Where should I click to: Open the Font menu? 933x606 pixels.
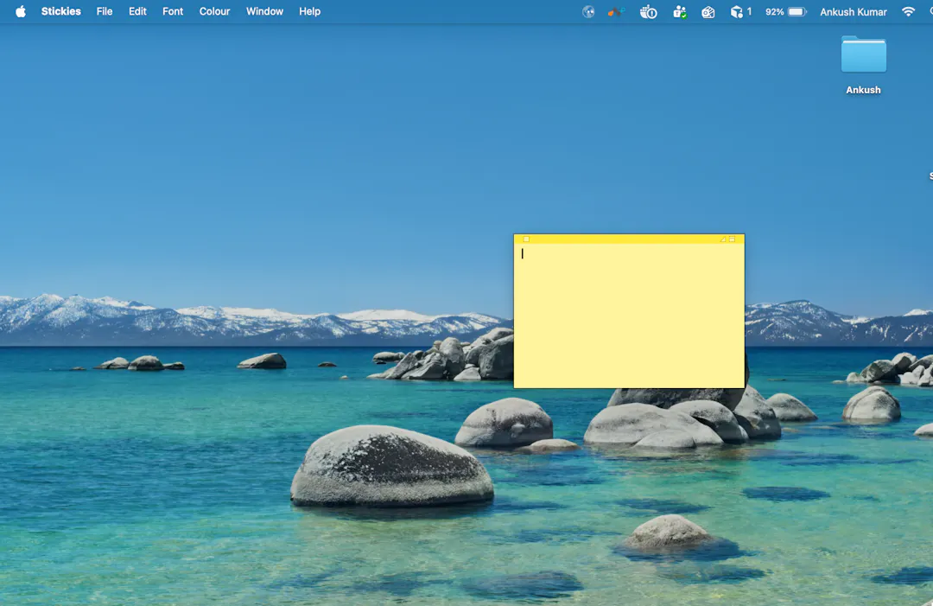pyautogui.click(x=173, y=11)
